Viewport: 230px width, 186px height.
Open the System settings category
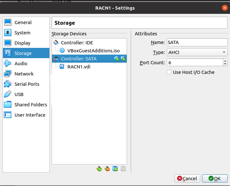[26, 33]
